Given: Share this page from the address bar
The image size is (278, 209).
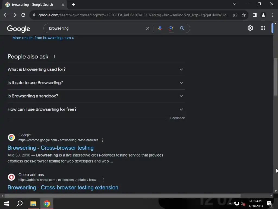Looking at the screenshot, I should click(235, 15).
